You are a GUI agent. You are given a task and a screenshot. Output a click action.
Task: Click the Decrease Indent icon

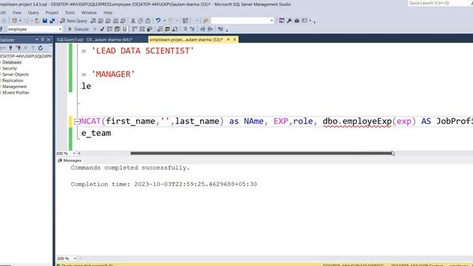click(x=203, y=30)
